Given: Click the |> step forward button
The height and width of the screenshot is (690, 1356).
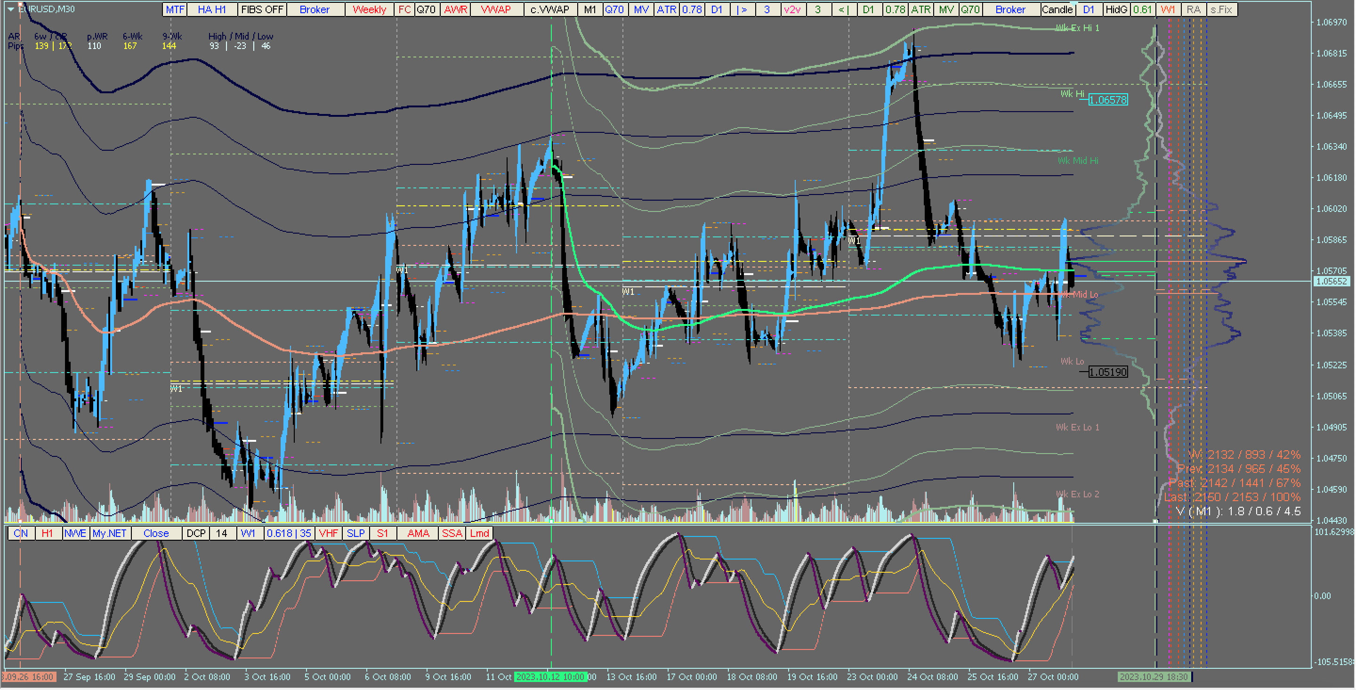Looking at the screenshot, I should point(743,9).
